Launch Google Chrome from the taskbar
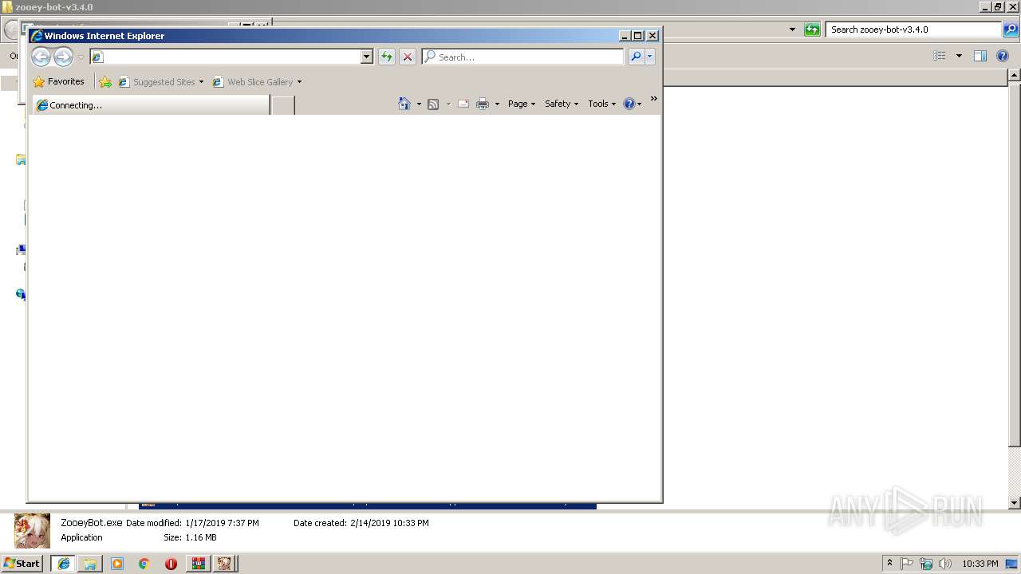This screenshot has height=574, width=1021. pos(144,564)
